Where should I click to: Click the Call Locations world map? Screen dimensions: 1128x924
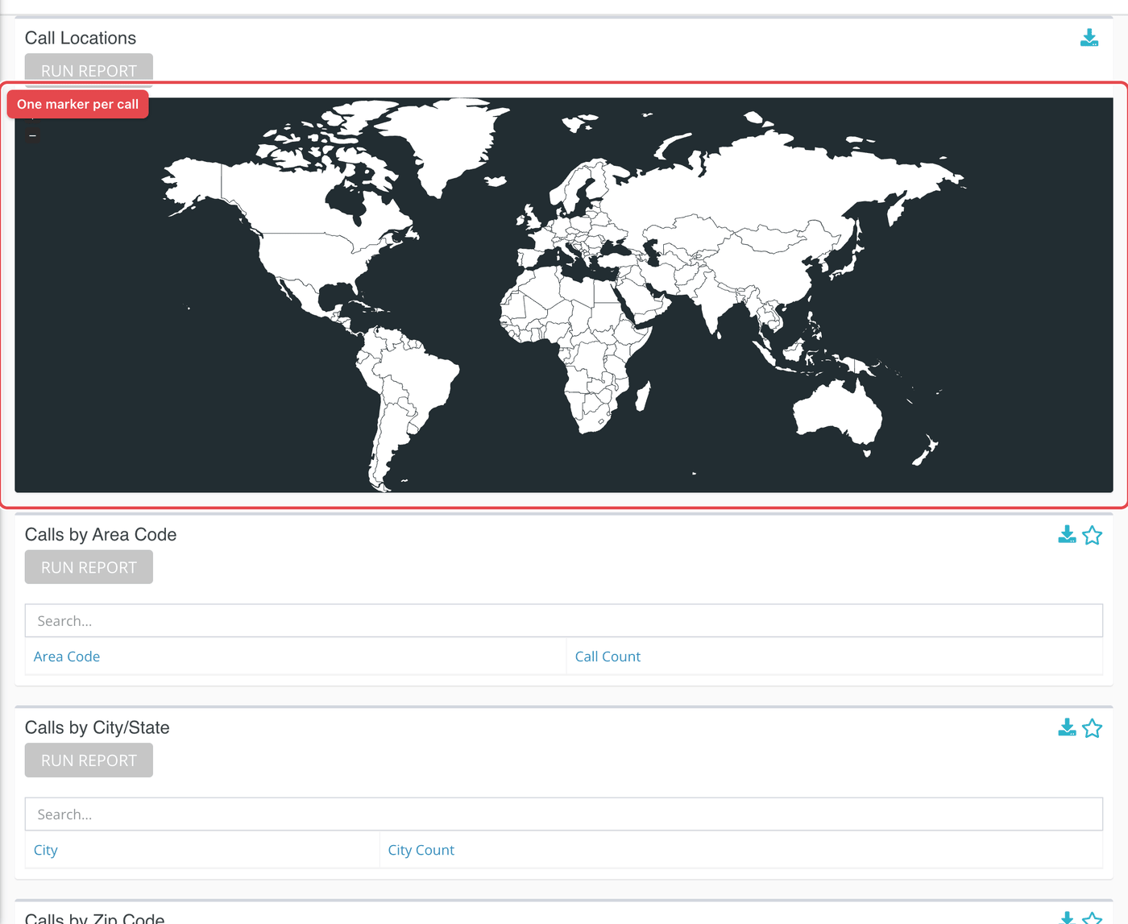(564, 295)
